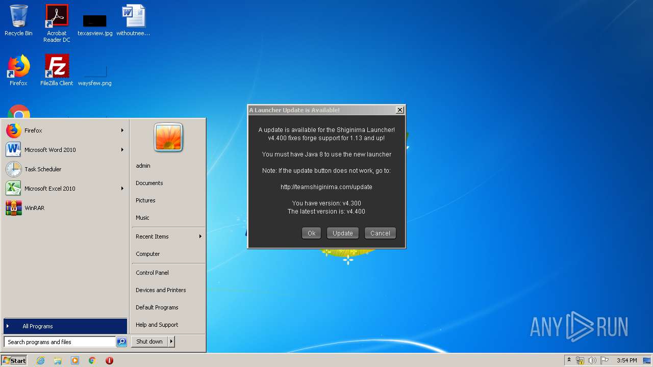Screen dimensions: 653x367
Task: Click the Start button on taskbar
Action: tap(15, 360)
